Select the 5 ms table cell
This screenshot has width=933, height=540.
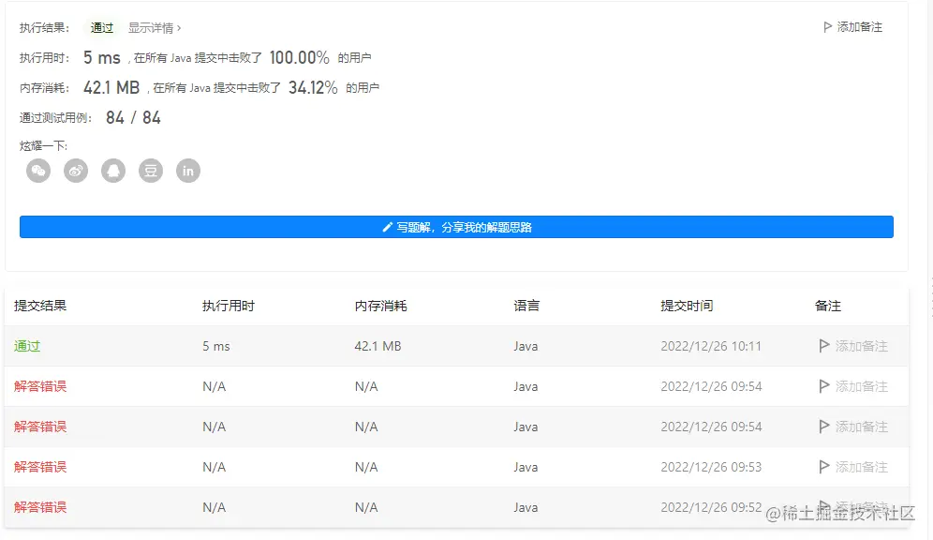(216, 346)
